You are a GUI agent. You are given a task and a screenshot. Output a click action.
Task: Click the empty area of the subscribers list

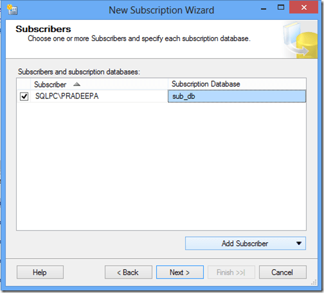161,166
